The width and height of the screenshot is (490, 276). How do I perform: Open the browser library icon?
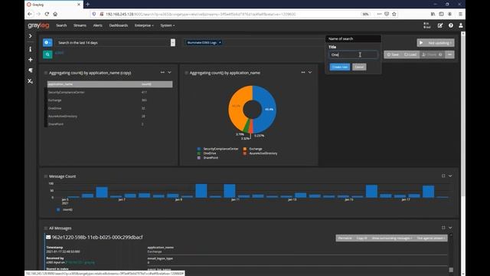coord(433,14)
